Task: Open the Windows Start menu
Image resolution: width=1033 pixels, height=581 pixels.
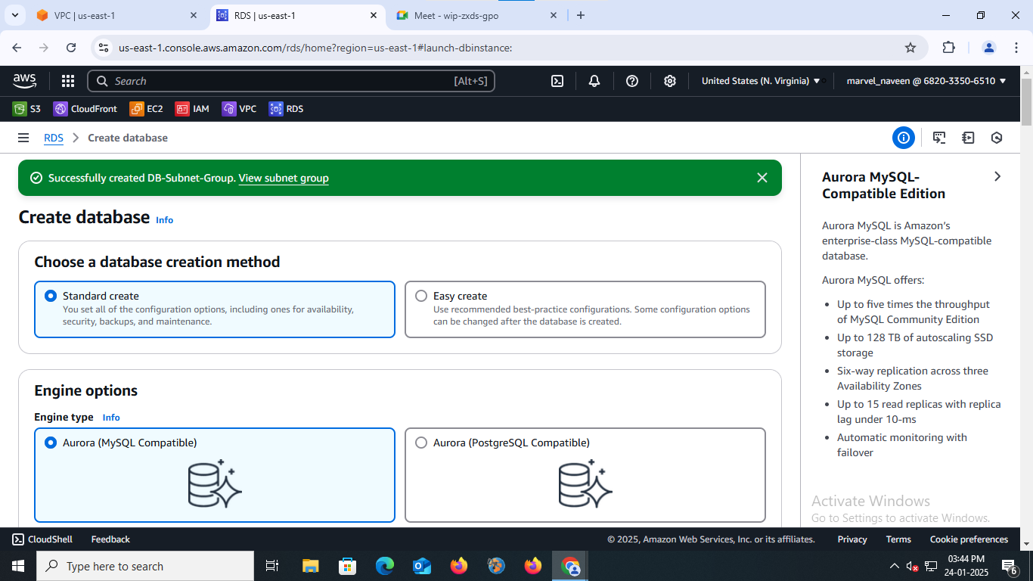Action: (x=17, y=566)
